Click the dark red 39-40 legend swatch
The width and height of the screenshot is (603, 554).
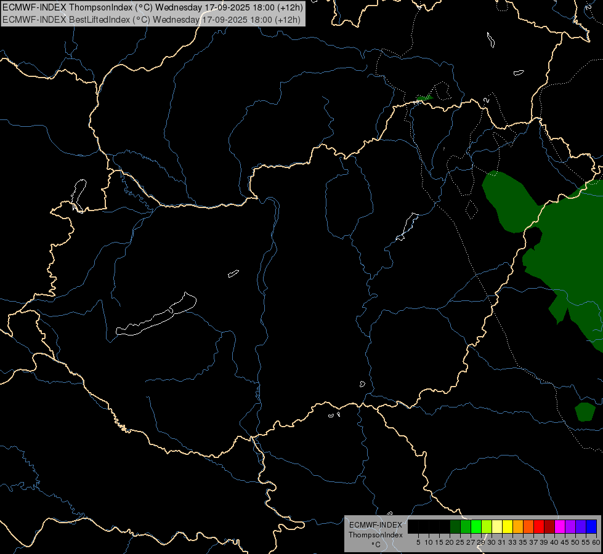pos(549,526)
